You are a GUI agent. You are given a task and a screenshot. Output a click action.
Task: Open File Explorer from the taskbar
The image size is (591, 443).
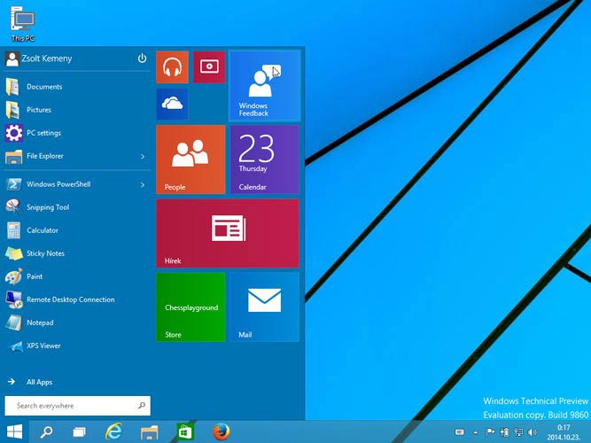149,432
